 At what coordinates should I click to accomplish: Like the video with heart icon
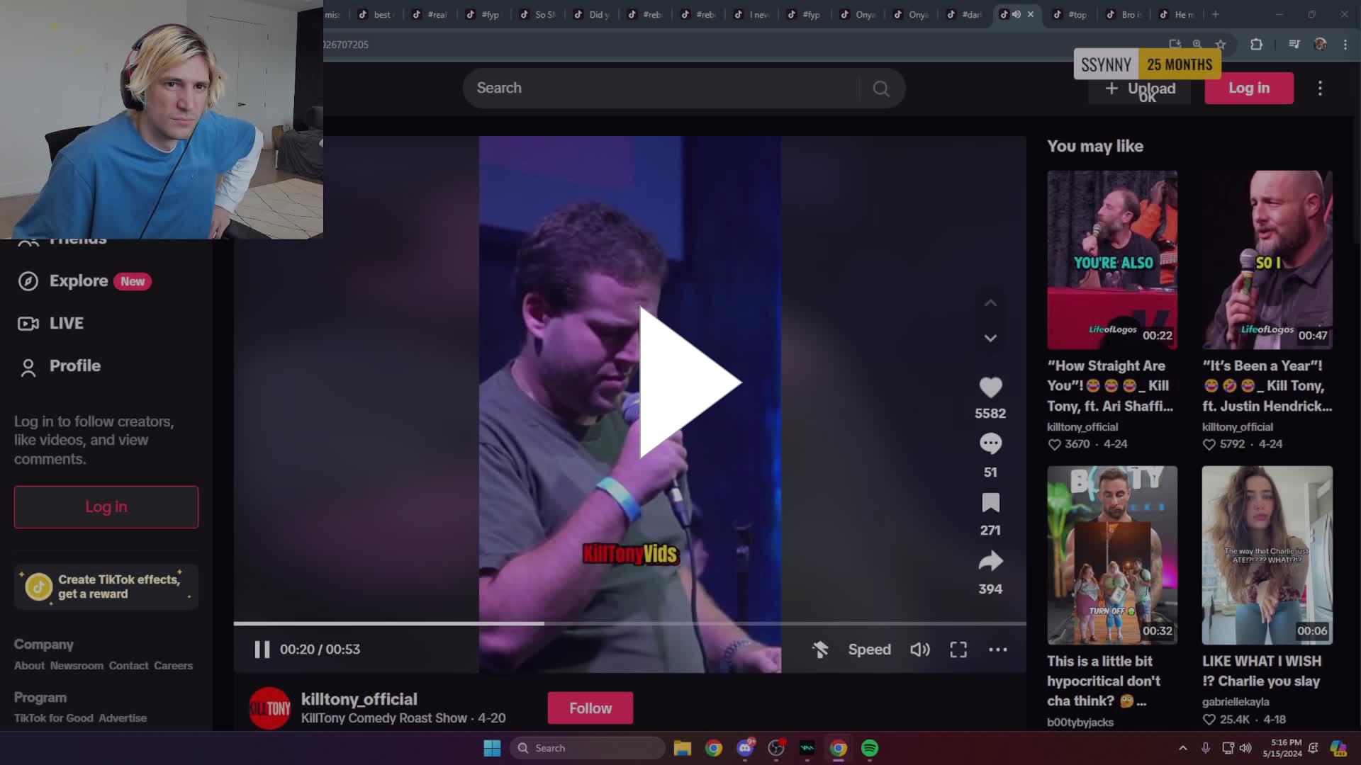click(x=990, y=387)
